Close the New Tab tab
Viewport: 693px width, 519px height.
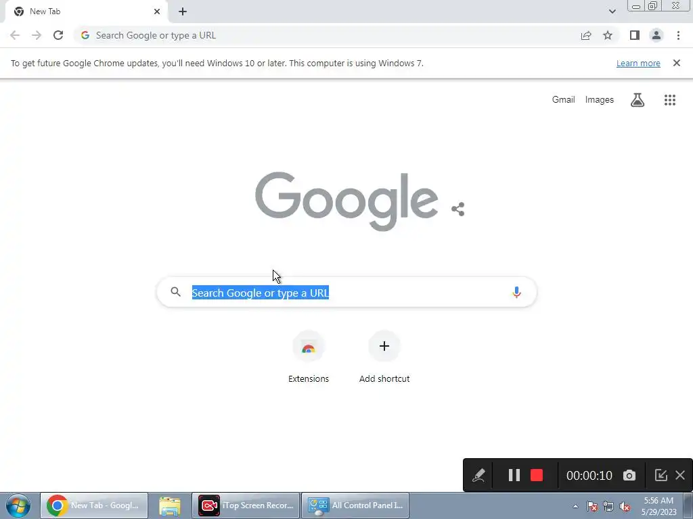[157, 11]
